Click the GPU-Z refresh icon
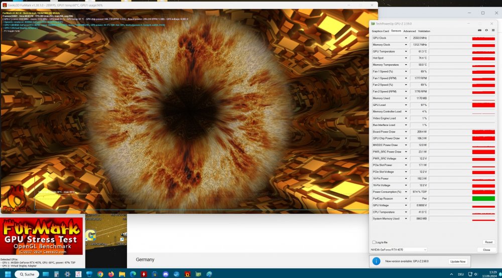Viewport: 502px width, 278px height. click(486, 30)
